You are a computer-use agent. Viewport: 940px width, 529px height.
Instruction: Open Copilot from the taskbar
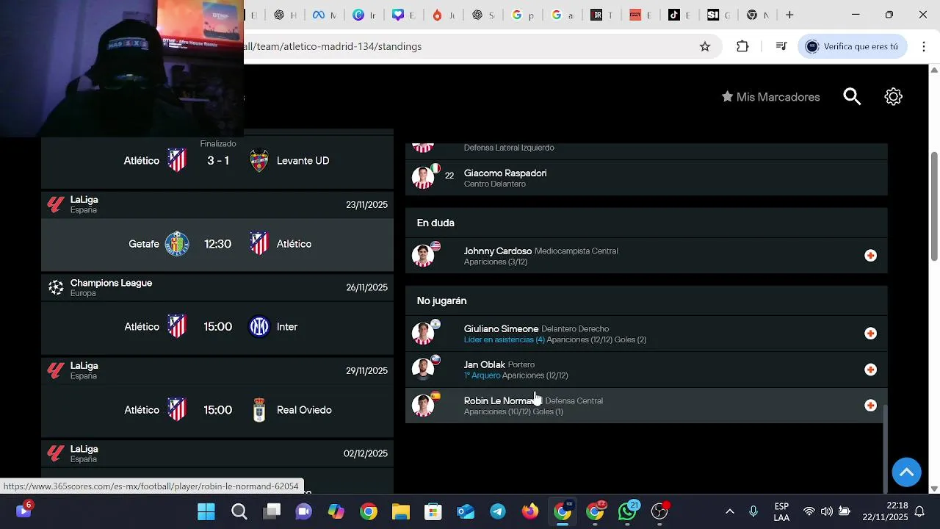336,511
